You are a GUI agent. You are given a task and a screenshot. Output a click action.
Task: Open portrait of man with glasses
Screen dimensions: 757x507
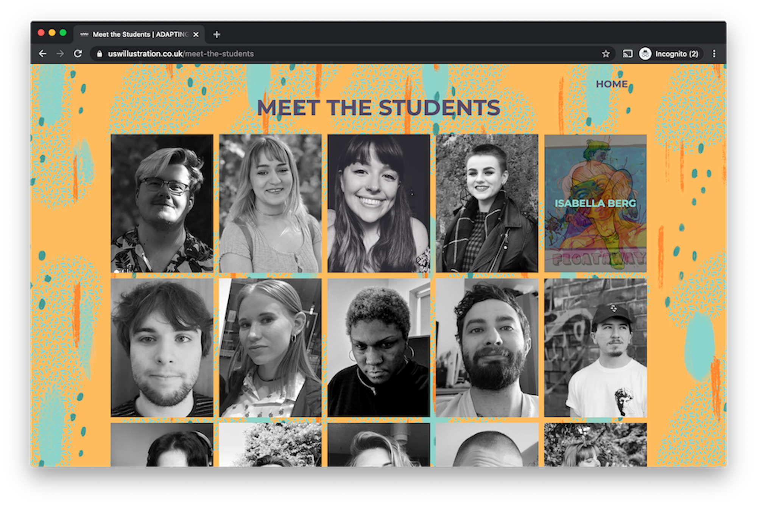pos(162,203)
